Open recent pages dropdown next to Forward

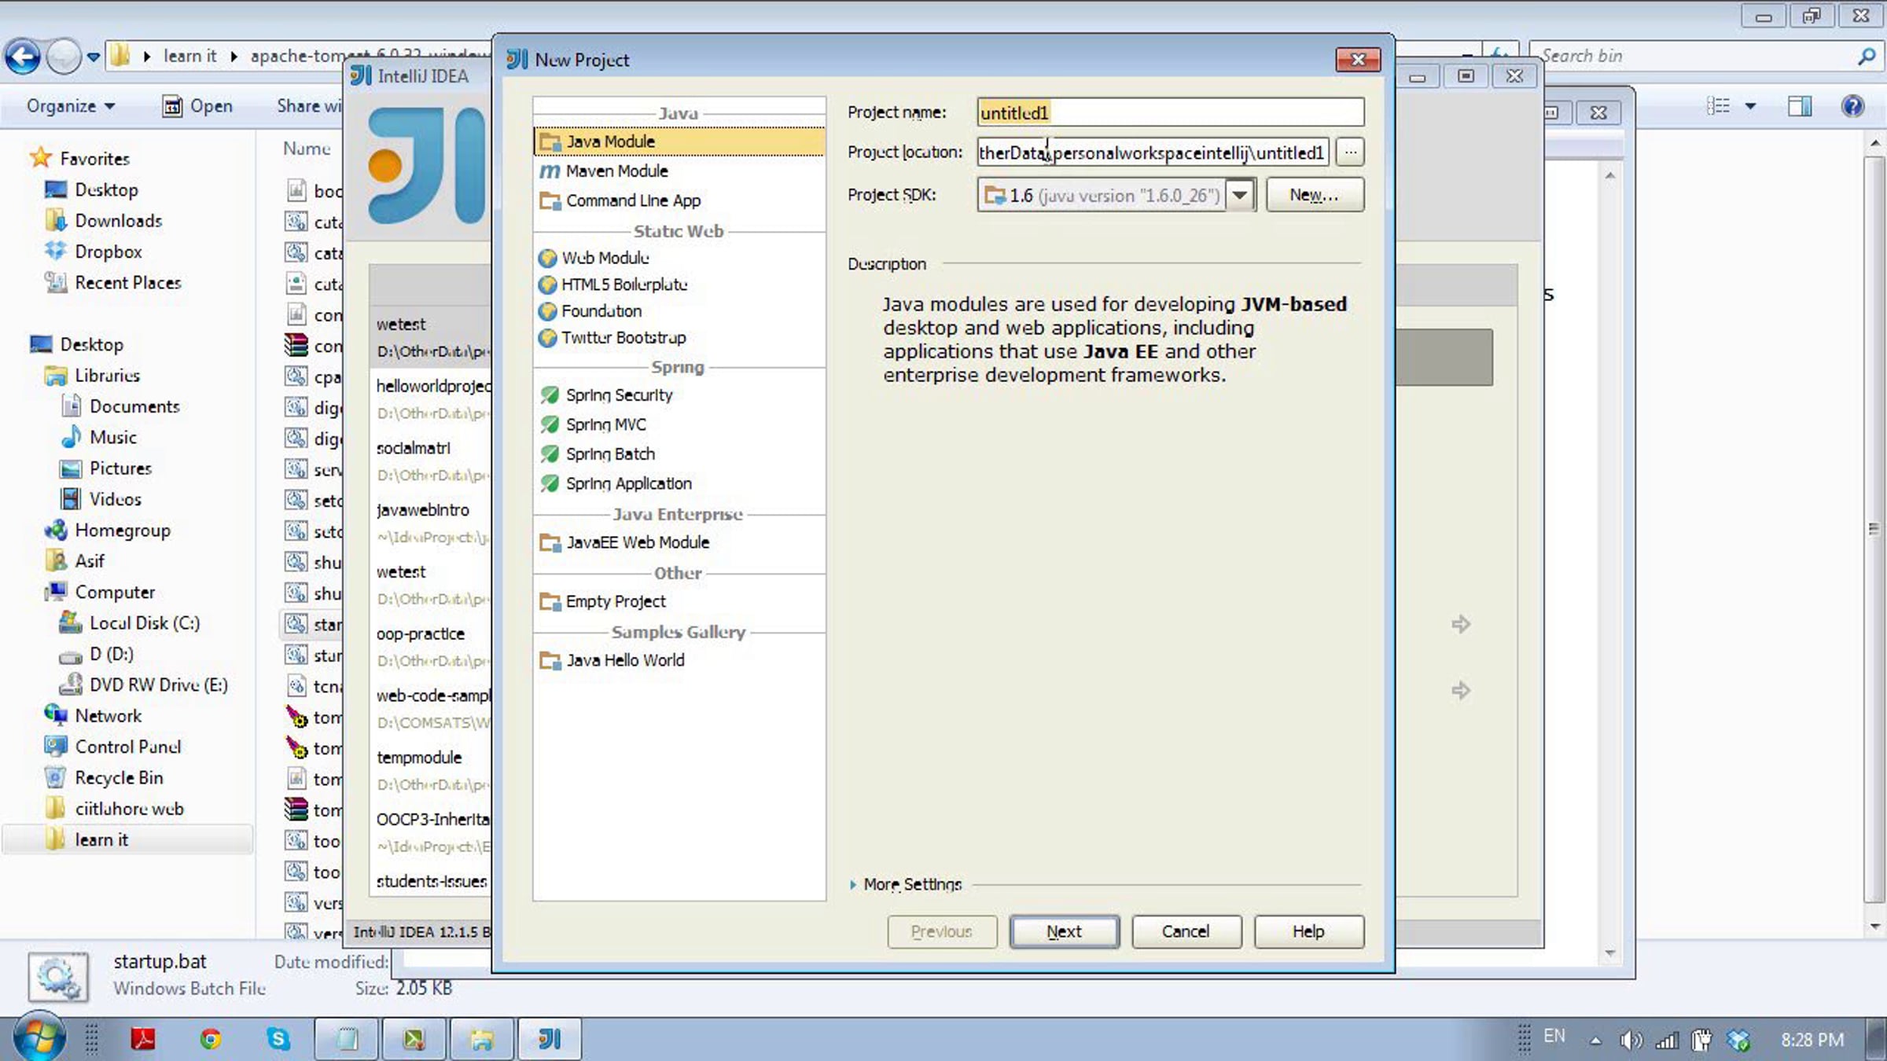click(x=94, y=57)
